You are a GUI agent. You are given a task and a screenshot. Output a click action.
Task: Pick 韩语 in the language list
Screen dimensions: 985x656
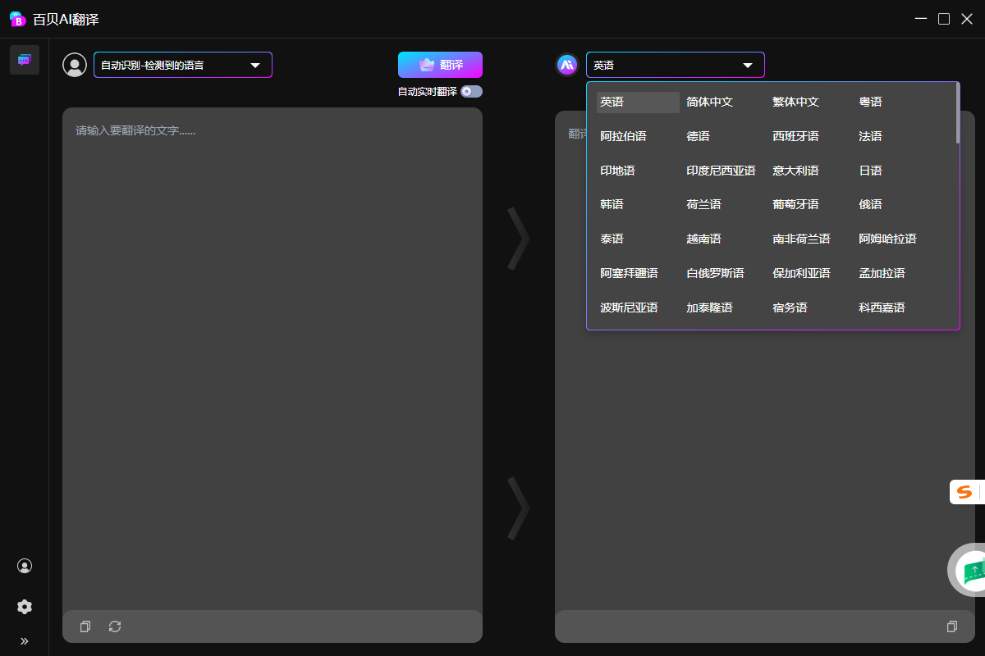click(612, 204)
